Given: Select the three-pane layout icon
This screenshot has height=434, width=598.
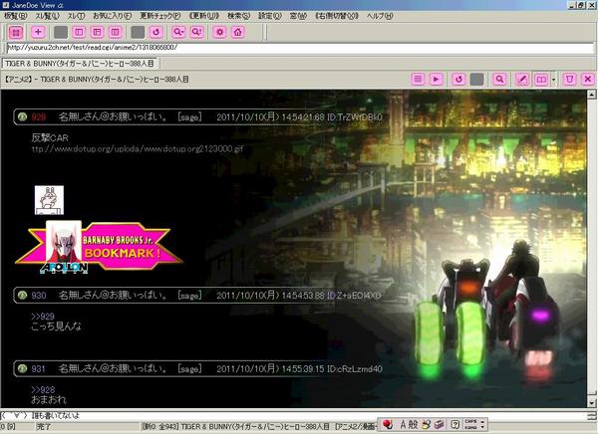Looking at the screenshot, I should coord(97,33).
